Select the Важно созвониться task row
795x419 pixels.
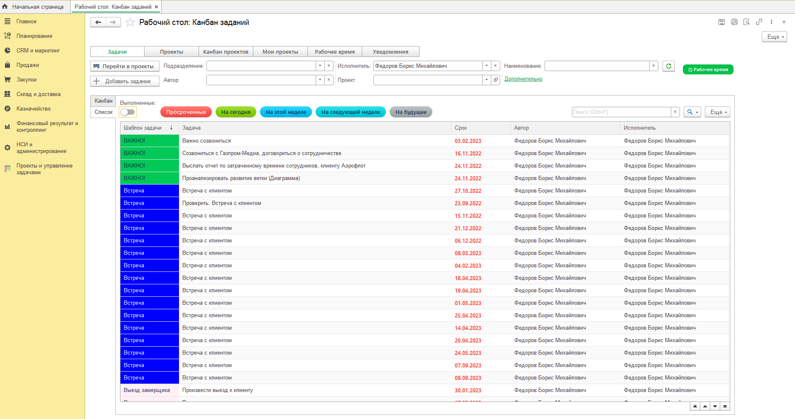tap(425, 141)
